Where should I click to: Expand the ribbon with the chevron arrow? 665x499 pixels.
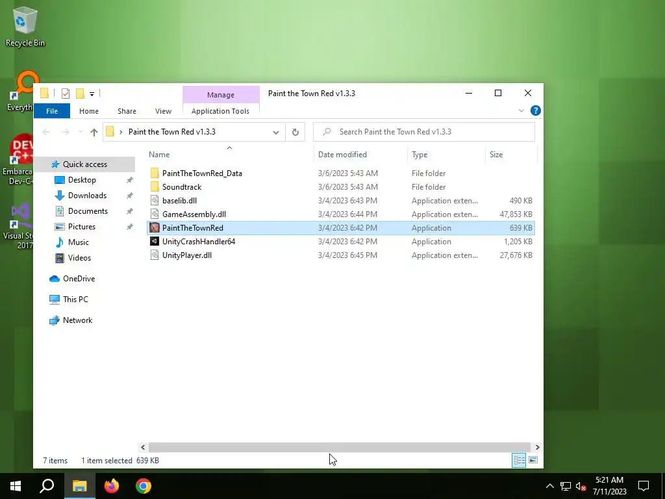point(521,110)
